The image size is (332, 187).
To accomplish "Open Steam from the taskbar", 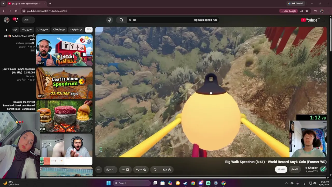I will click(185, 183).
